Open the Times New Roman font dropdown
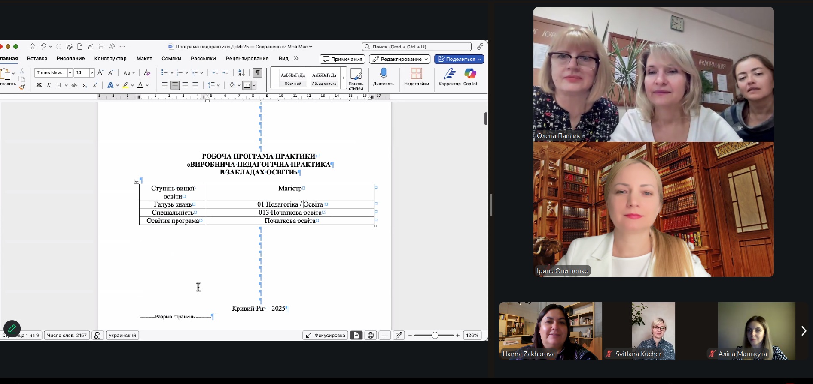The width and height of the screenshot is (813, 384). pyautogui.click(x=70, y=73)
